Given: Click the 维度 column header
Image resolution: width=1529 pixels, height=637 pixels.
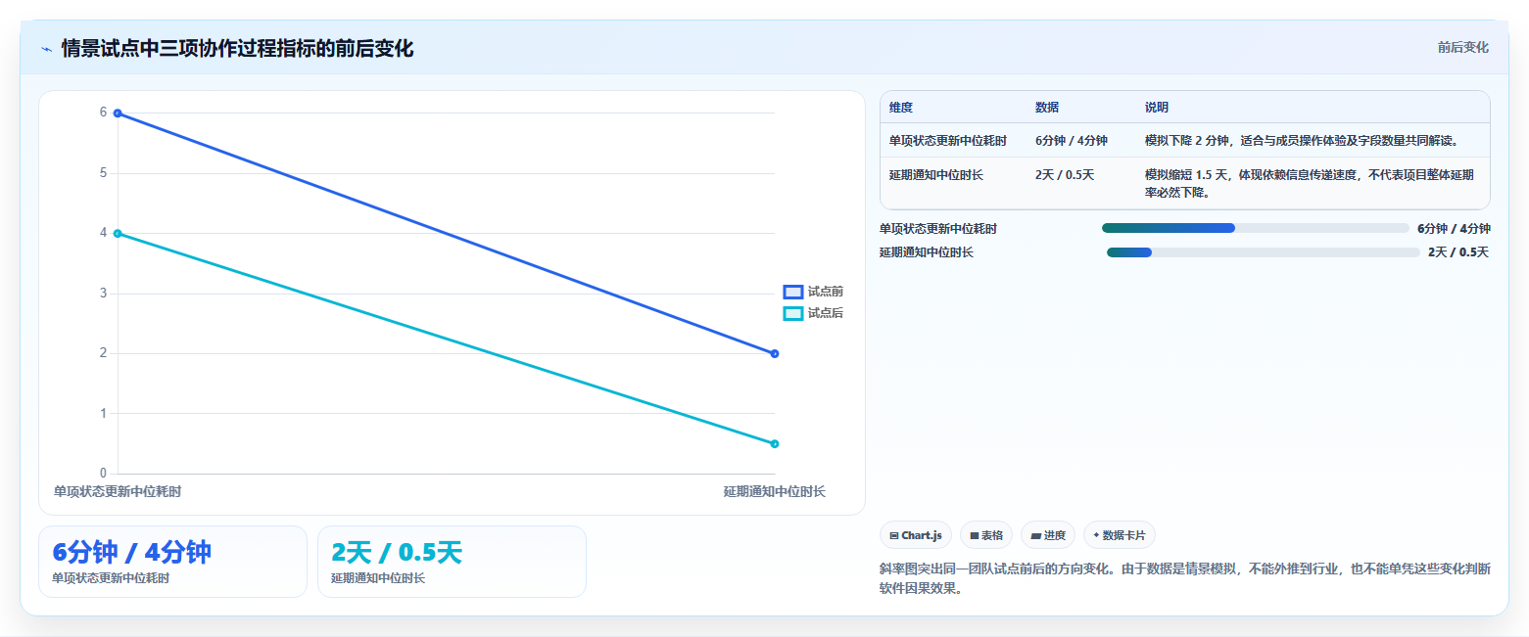Looking at the screenshot, I should pyautogui.click(x=901, y=108).
